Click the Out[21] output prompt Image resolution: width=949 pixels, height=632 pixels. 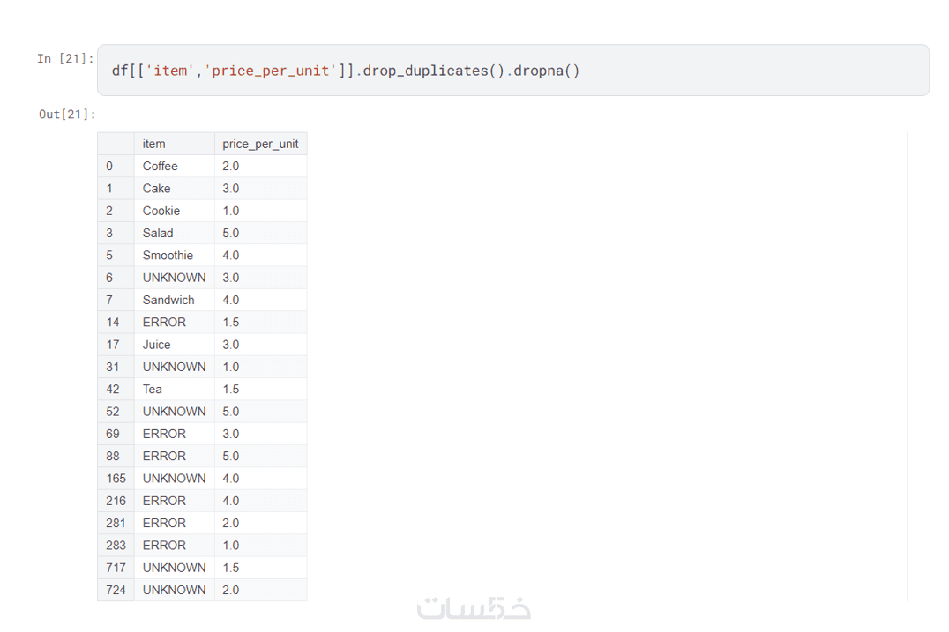click(67, 115)
